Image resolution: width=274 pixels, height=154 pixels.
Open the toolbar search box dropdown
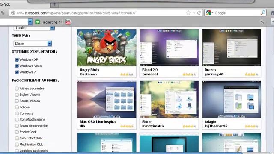click(30, 22)
